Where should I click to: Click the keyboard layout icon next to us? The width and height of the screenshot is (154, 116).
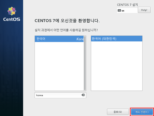(x=119, y=11)
